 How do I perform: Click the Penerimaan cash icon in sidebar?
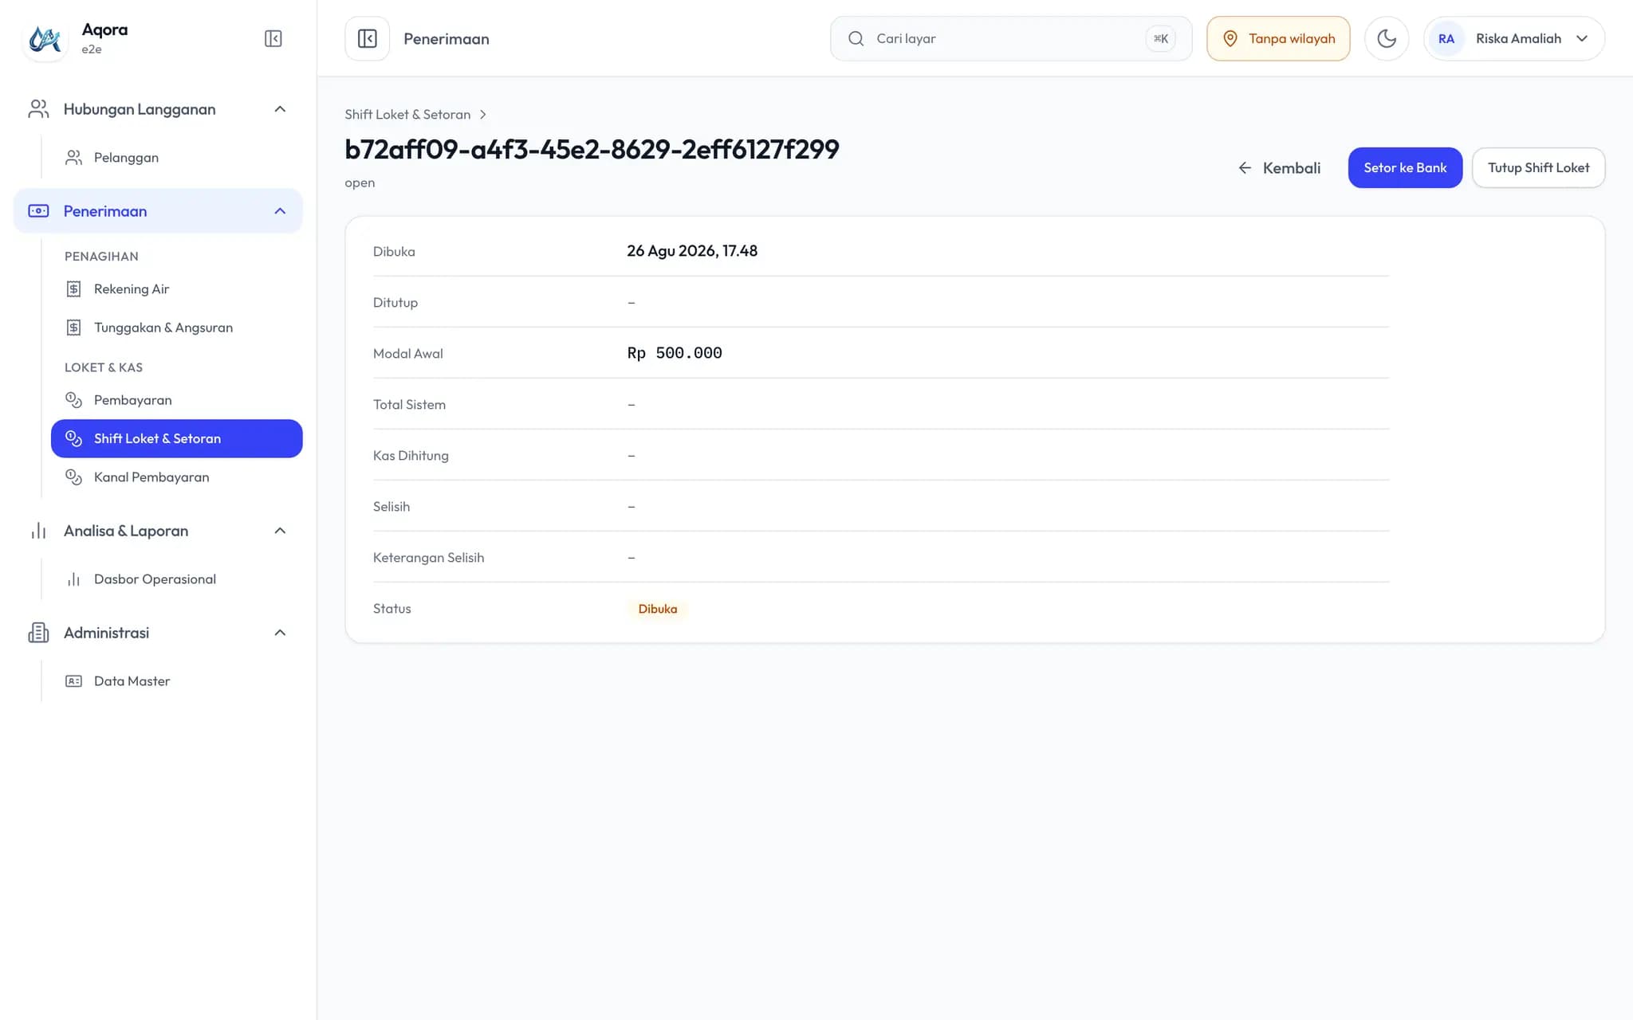38,211
